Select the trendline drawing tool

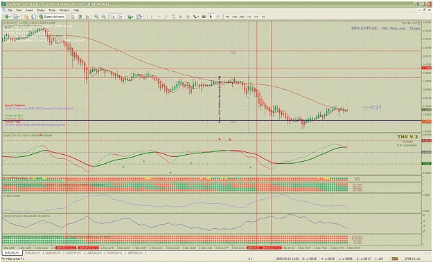166,17
